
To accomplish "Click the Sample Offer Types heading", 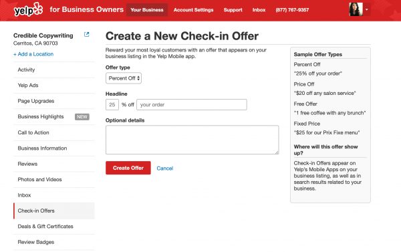I will pyautogui.click(x=318, y=54).
